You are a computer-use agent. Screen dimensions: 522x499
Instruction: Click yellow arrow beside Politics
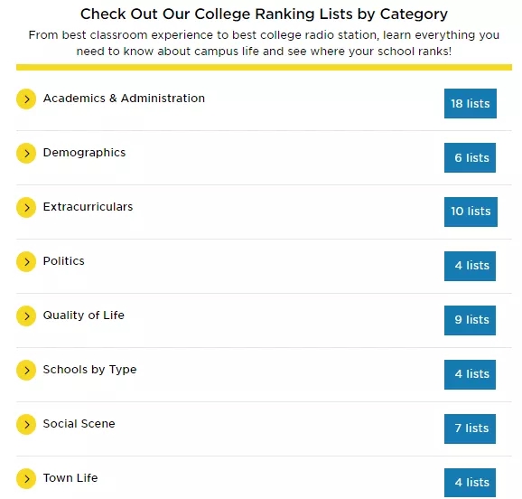point(26,261)
